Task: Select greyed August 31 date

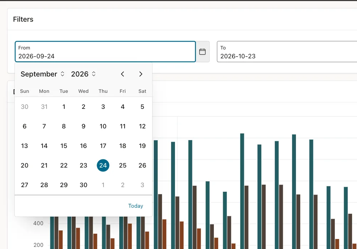Action: pyautogui.click(x=44, y=107)
